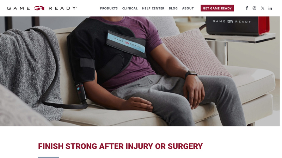
Task: Click the READY wordmark in header logo
Action: (x=63, y=8)
